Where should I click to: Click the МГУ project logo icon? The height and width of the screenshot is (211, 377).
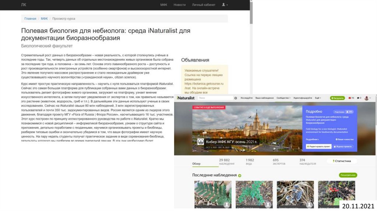pyautogui.click(x=201, y=142)
